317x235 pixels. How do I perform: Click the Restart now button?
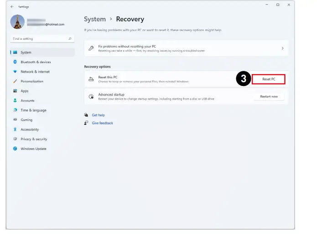pyautogui.click(x=269, y=96)
